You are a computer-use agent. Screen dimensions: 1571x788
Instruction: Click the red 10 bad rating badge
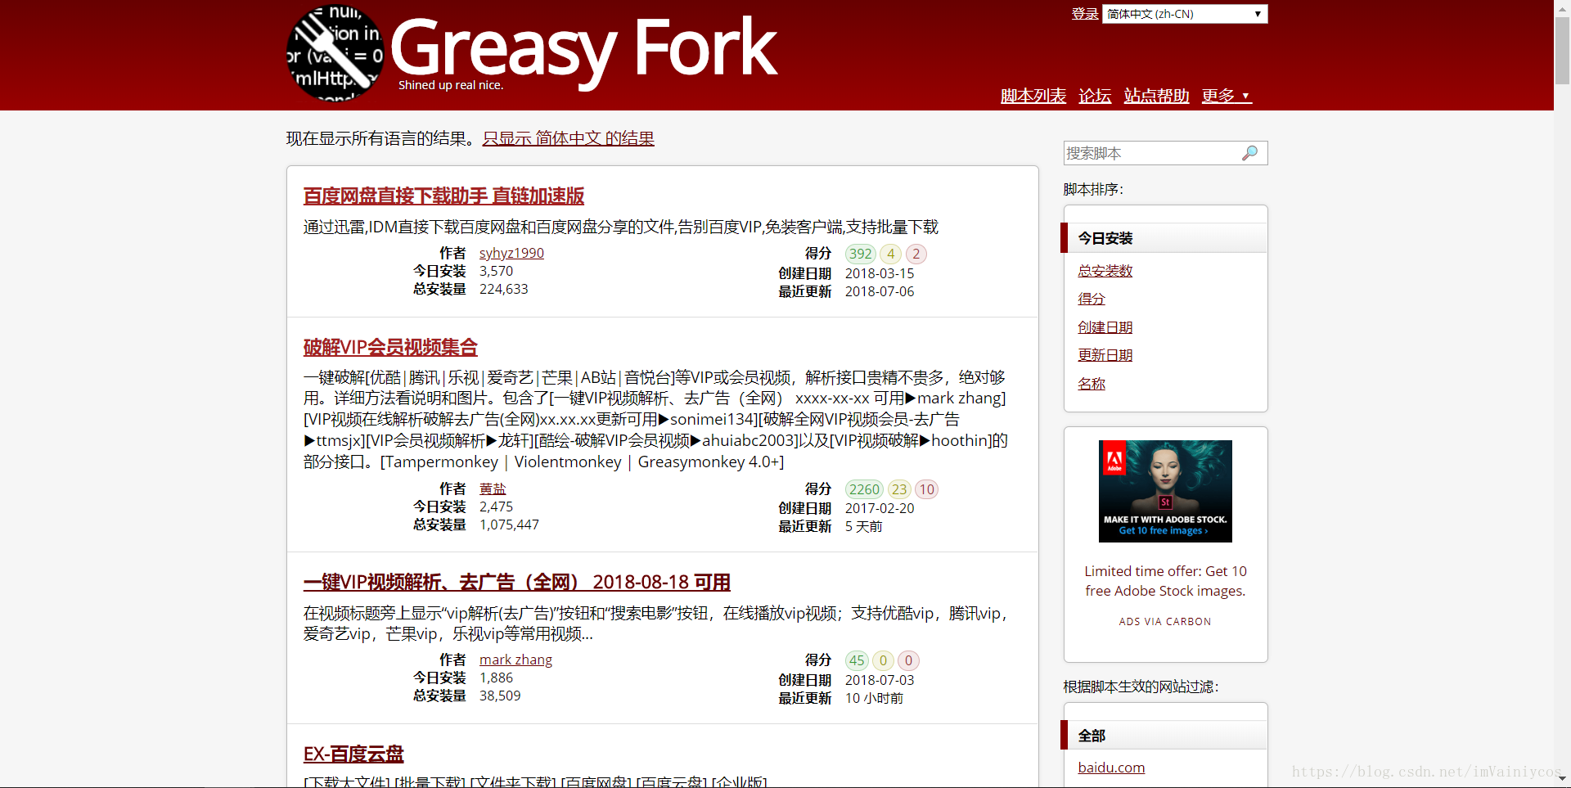tap(926, 489)
